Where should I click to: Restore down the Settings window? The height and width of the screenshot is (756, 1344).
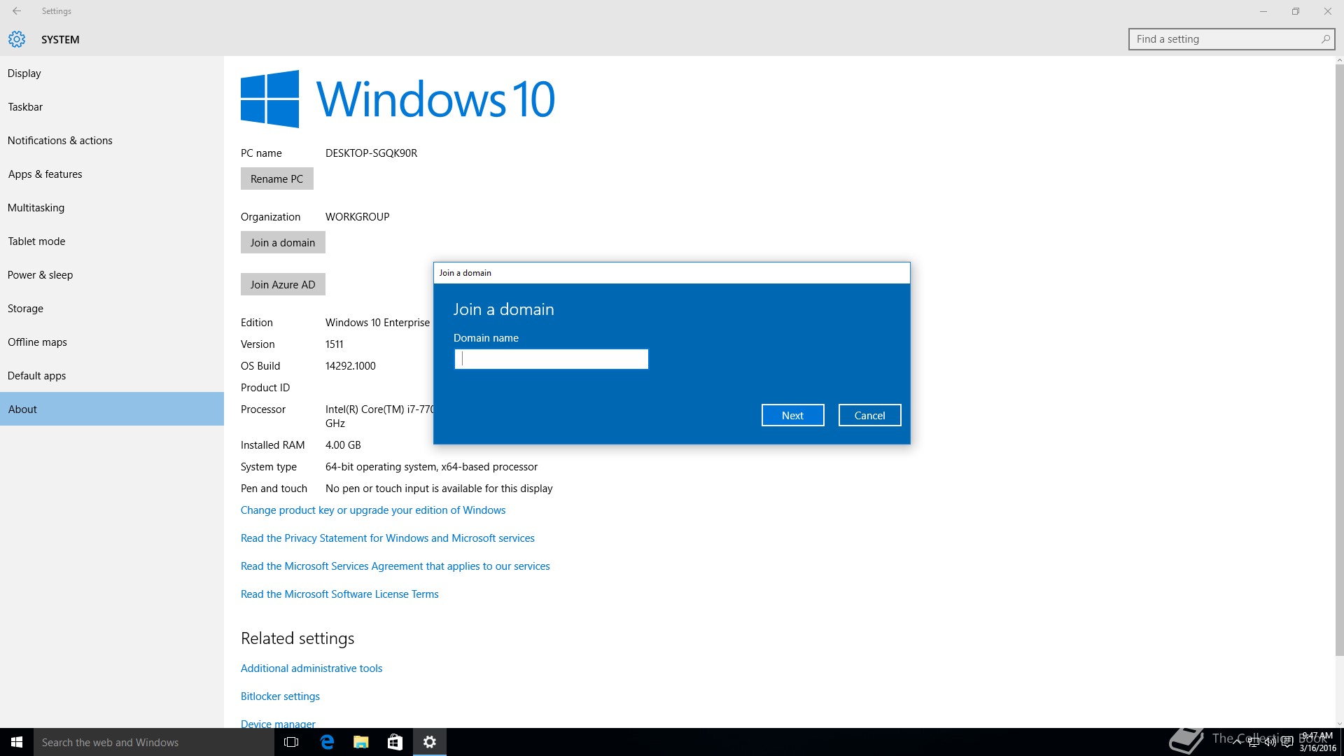tap(1296, 11)
